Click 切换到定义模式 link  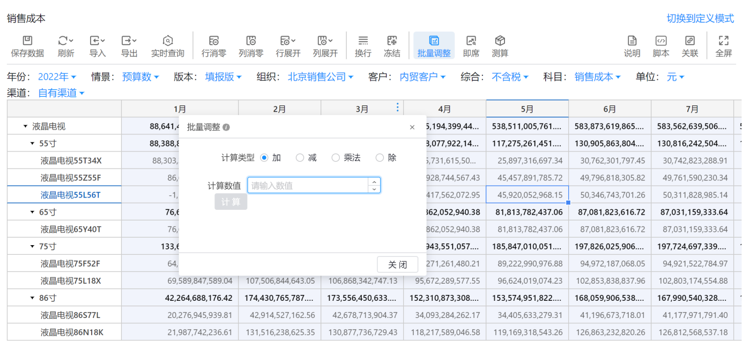click(700, 19)
